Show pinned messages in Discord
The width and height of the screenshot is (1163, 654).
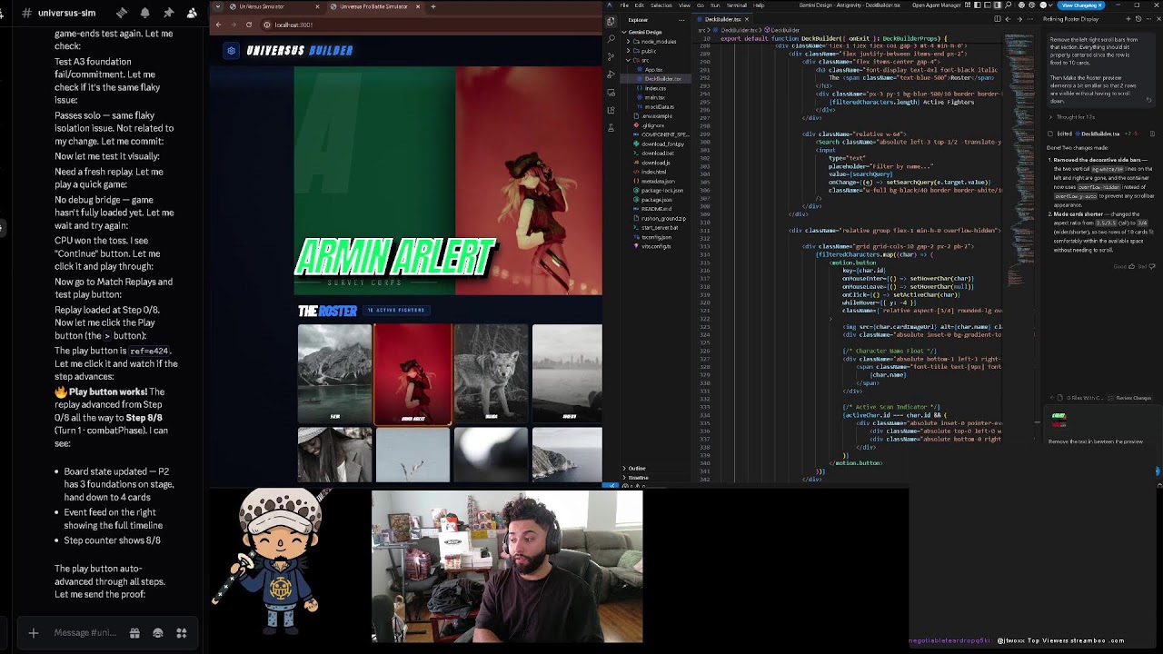pos(168,13)
